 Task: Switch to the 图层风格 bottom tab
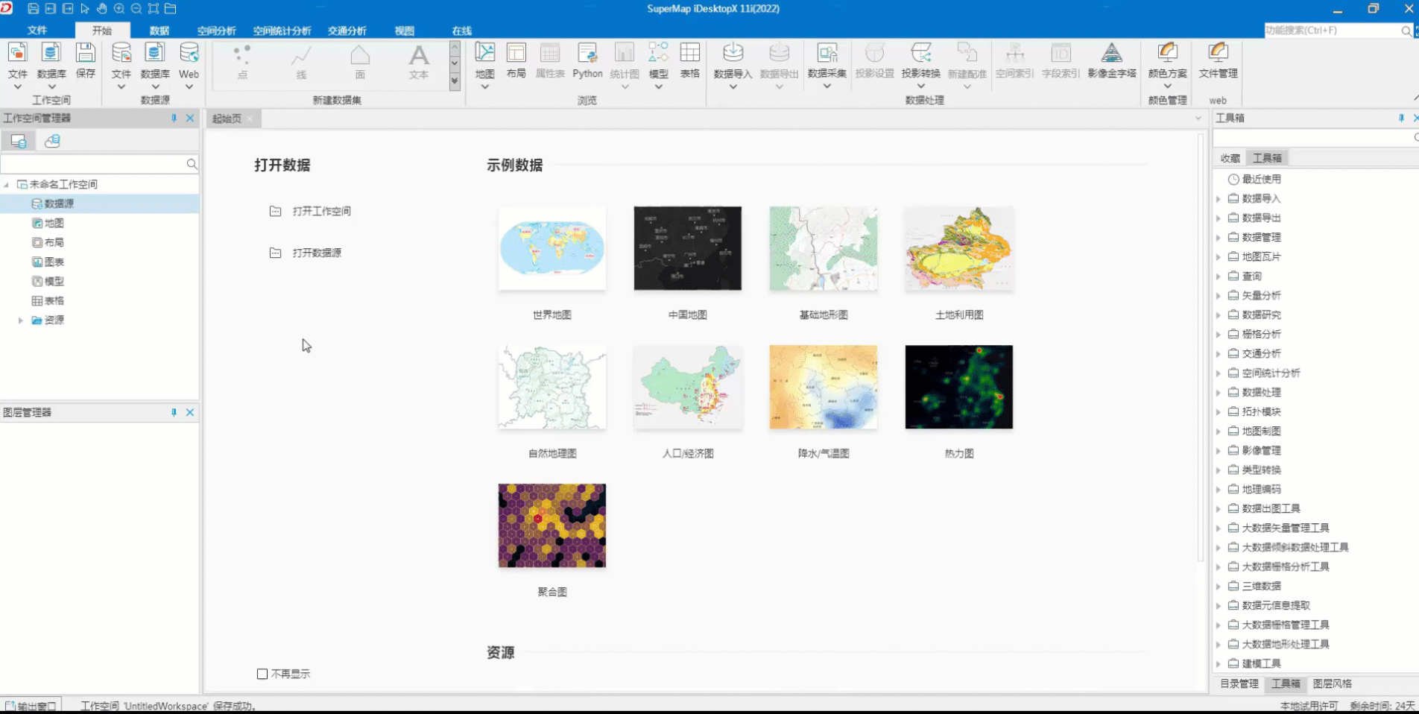click(x=1332, y=683)
